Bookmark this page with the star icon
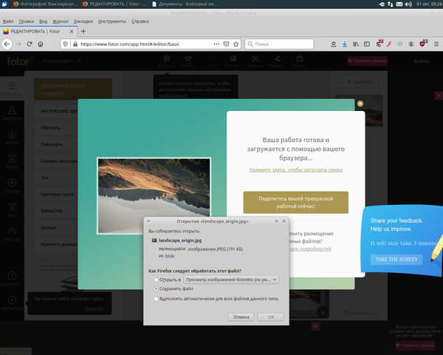 coord(236,44)
